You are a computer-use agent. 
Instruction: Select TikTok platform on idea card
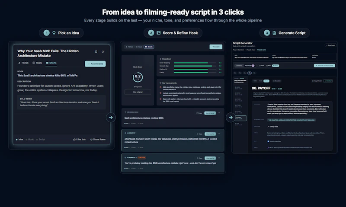[x=23, y=63]
